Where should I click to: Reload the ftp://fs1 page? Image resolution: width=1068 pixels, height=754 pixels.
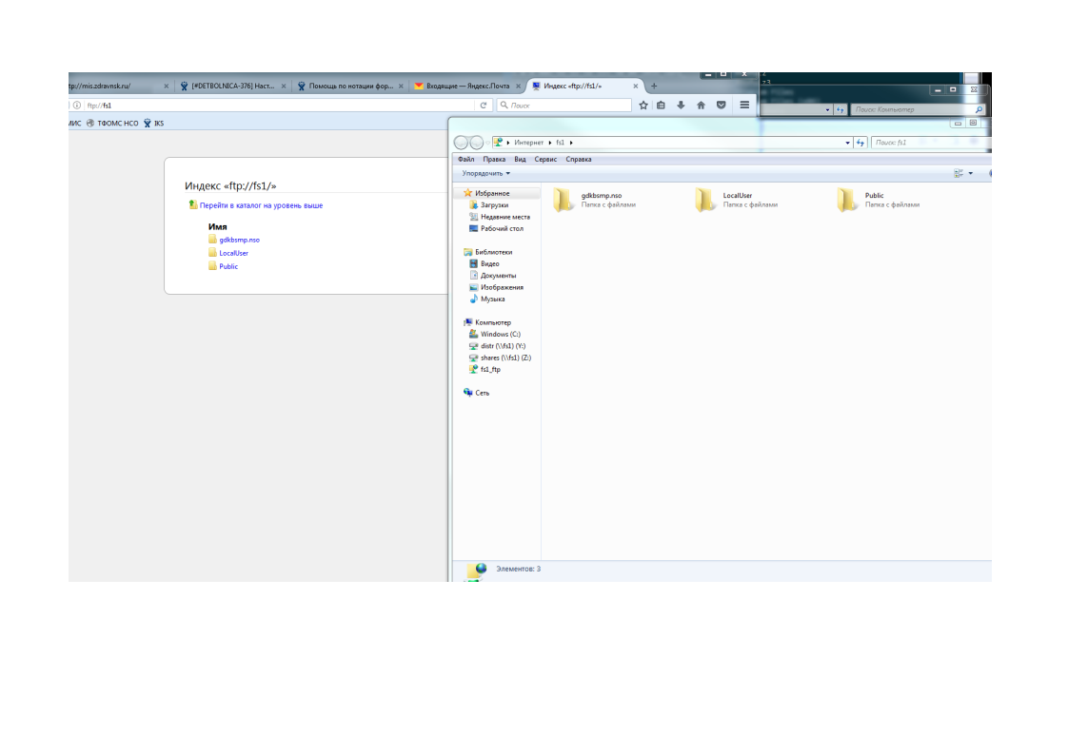[484, 106]
